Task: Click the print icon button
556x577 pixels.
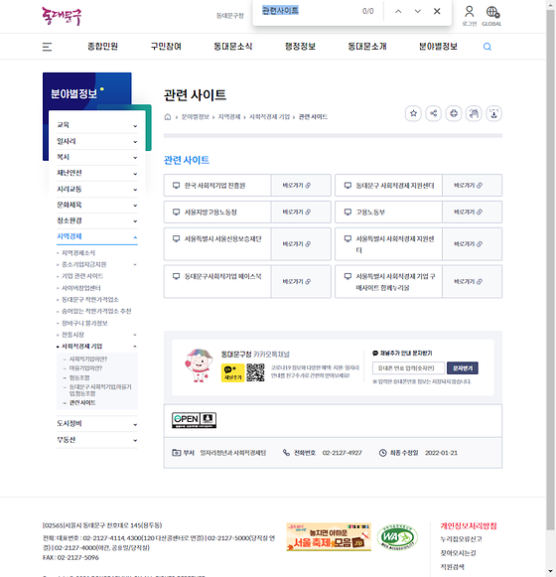Action: tap(454, 113)
